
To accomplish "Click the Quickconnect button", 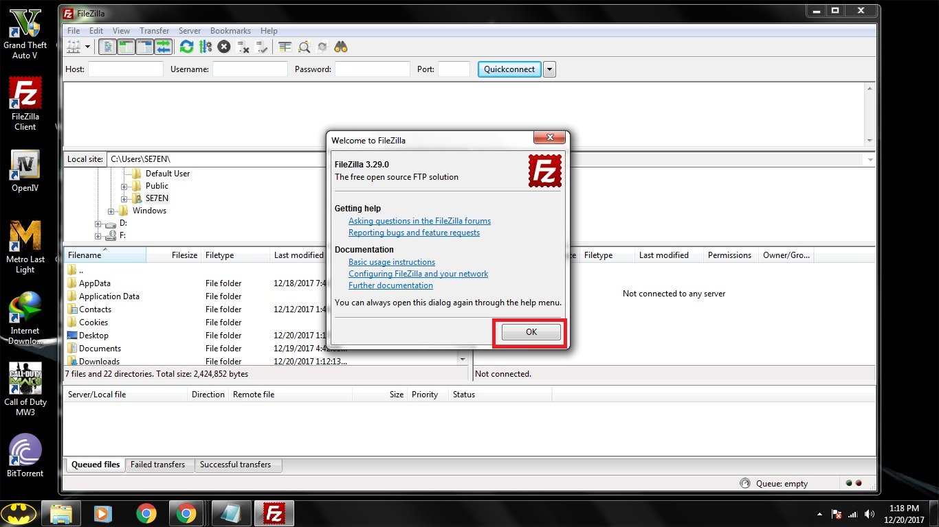I will pos(509,69).
